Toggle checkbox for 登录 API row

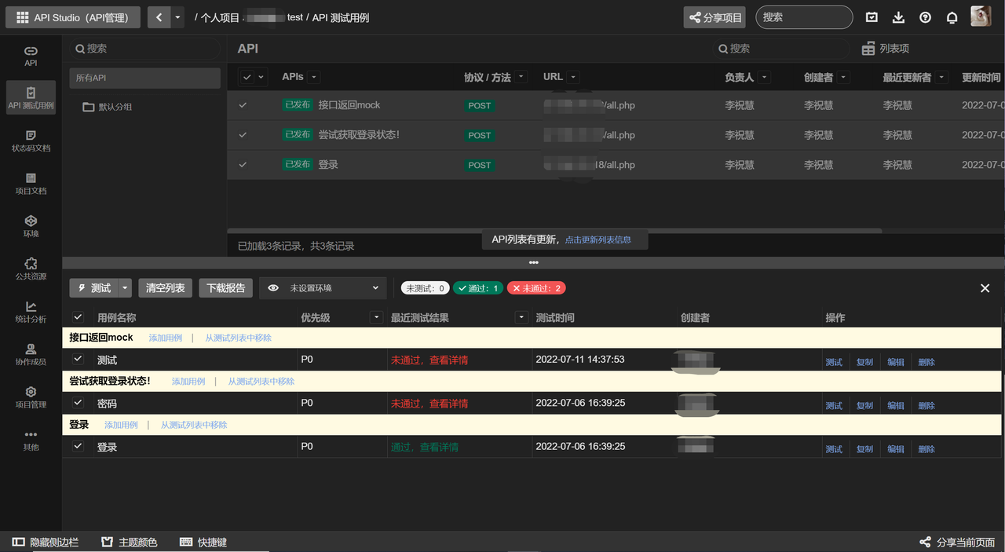pos(243,165)
